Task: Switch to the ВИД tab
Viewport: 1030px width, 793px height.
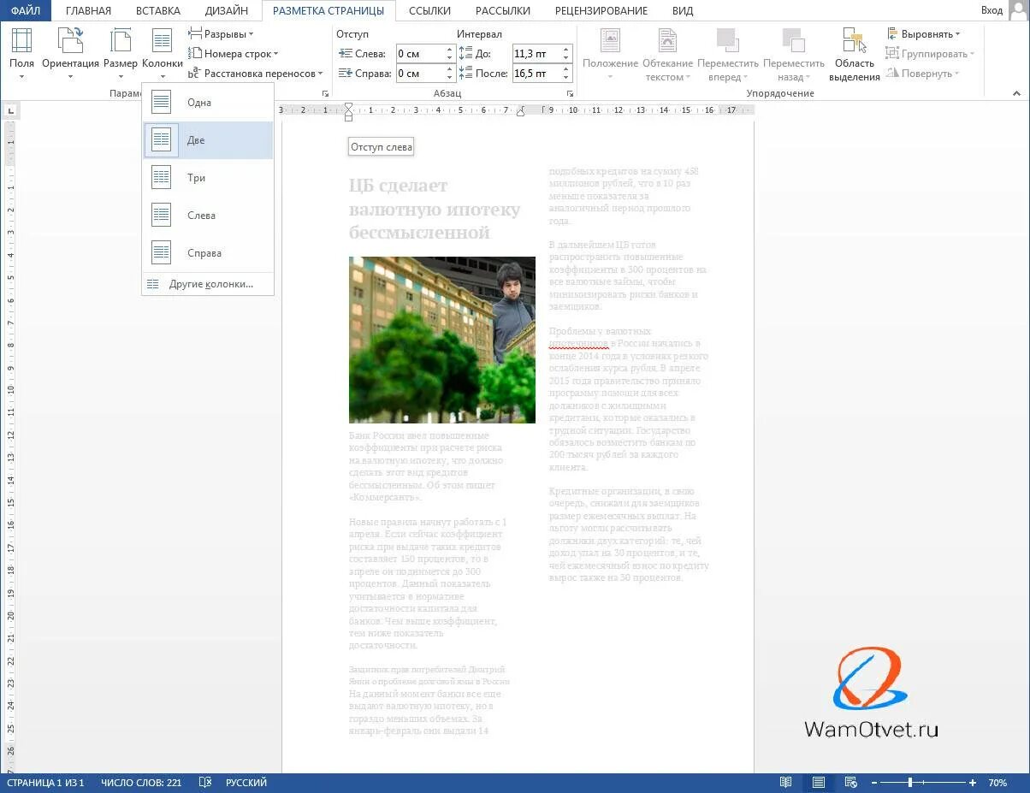Action: click(x=683, y=10)
